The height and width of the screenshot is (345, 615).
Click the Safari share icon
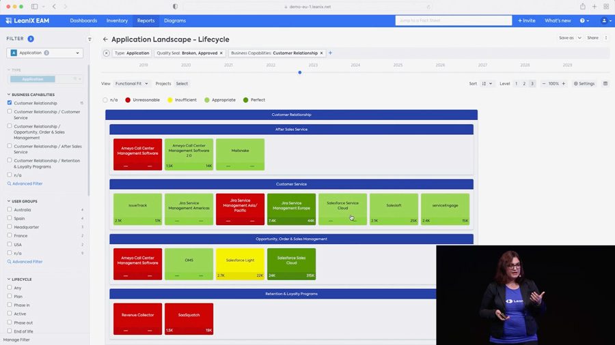coord(583,7)
